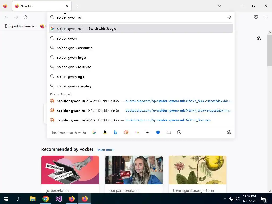Search this time with eBay icon

coord(137,132)
